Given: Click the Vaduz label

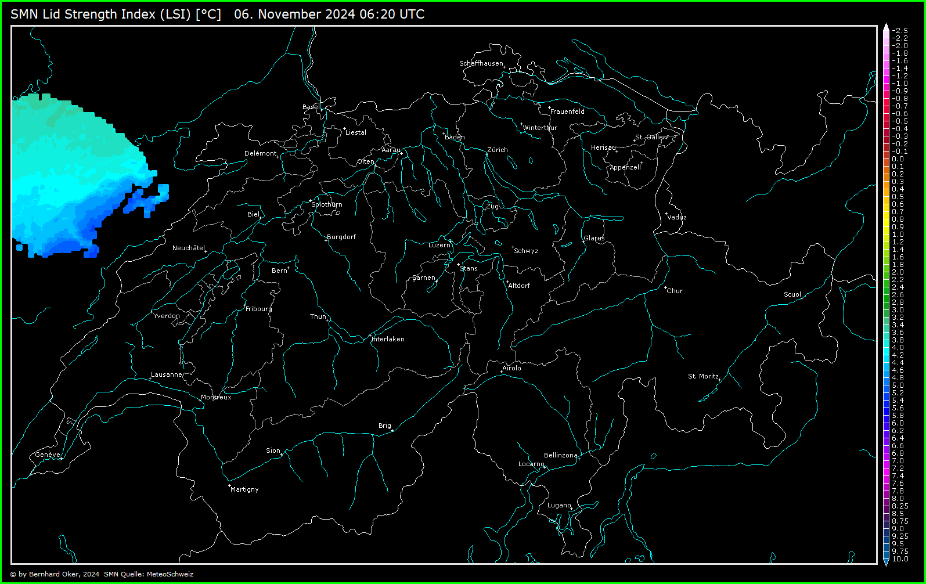Looking at the screenshot, I should 677,217.
